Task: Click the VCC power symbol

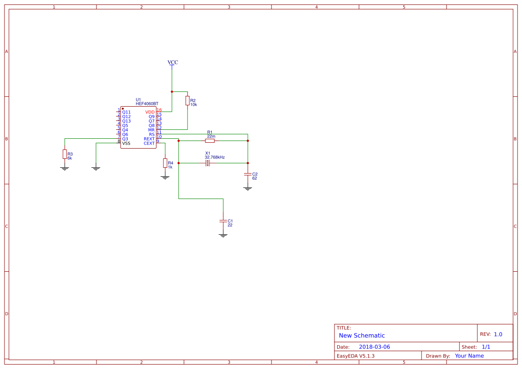Action: click(x=172, y=63)
